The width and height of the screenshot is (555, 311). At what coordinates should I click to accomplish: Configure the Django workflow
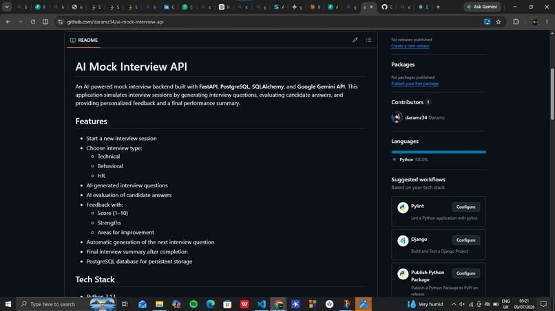[465, 240]
